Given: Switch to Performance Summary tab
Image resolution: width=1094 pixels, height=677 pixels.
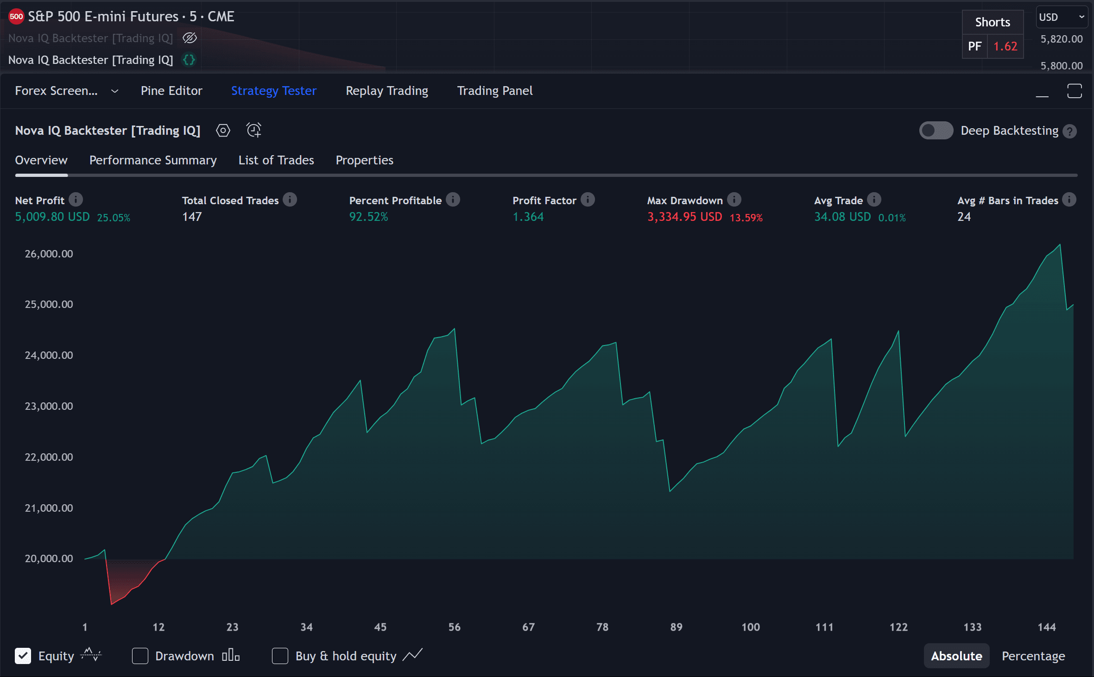Looking at the screenshot, I should pos(153,160).
